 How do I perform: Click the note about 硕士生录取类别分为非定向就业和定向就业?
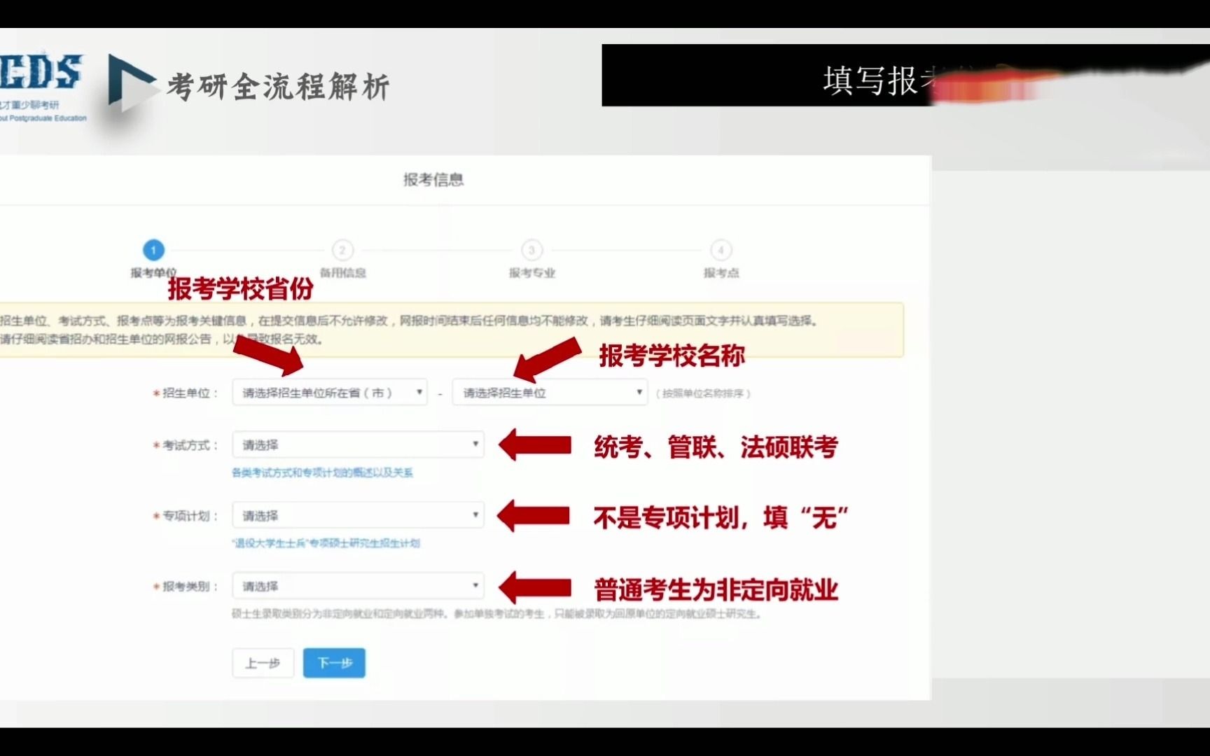[497, 614]
